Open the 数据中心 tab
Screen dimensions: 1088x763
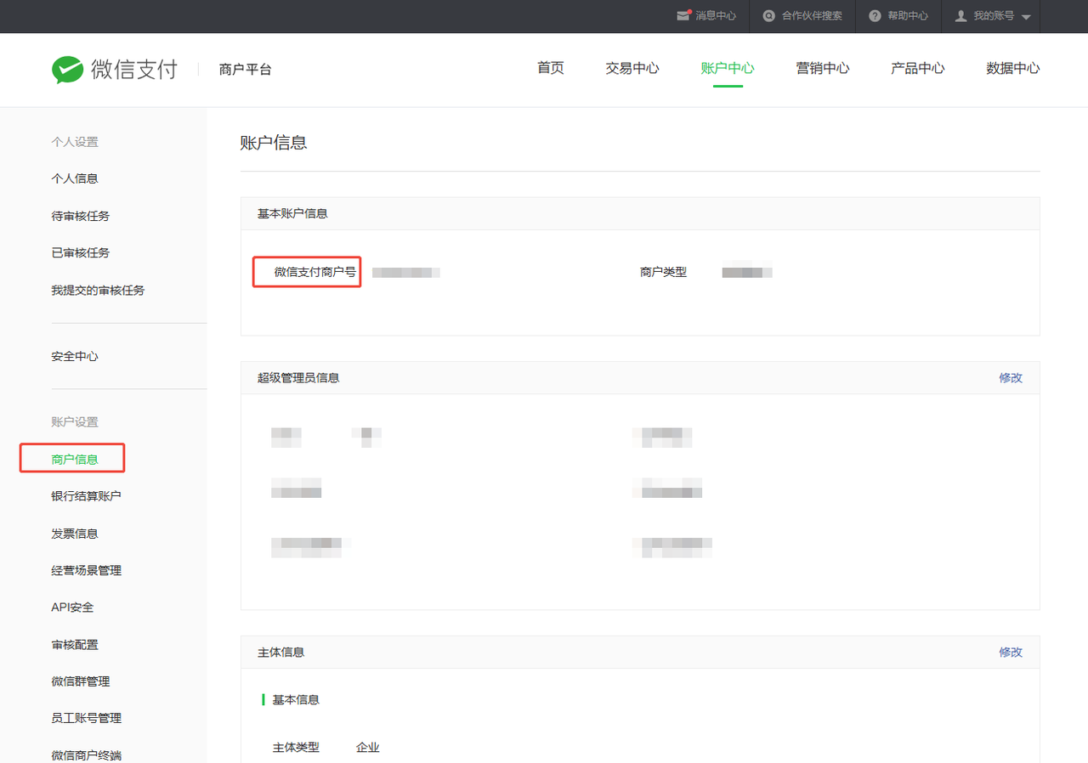click(x=1012, y=69)
